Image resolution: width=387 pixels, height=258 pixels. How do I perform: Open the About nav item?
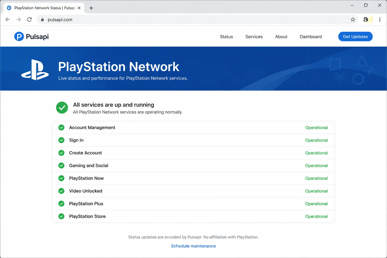pyautogui.click(x=281, y=37)
